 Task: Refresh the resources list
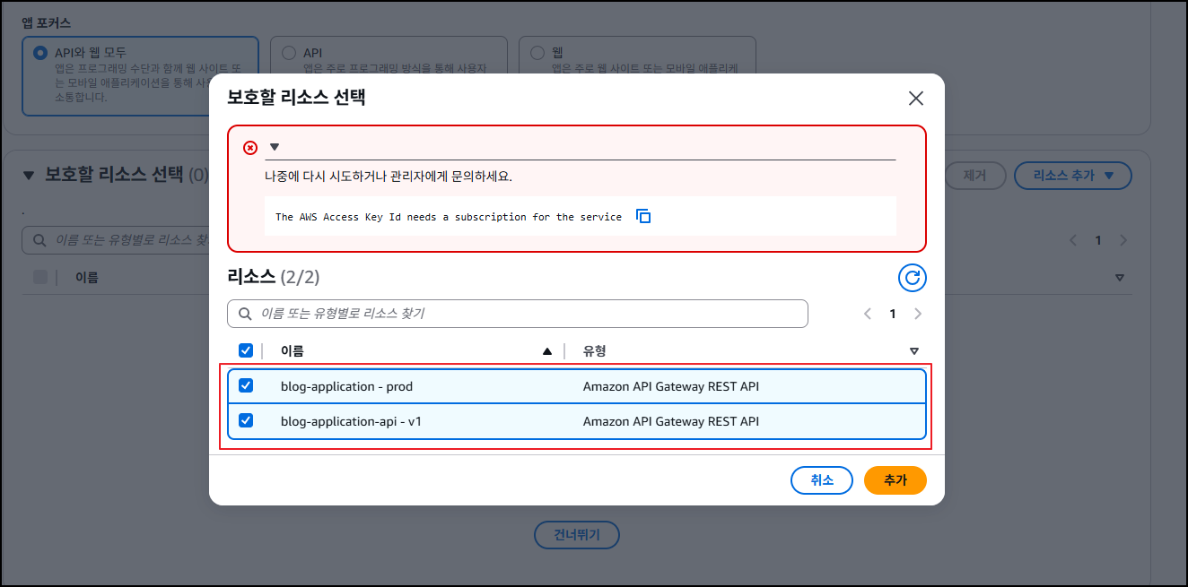tap(913, 278)
